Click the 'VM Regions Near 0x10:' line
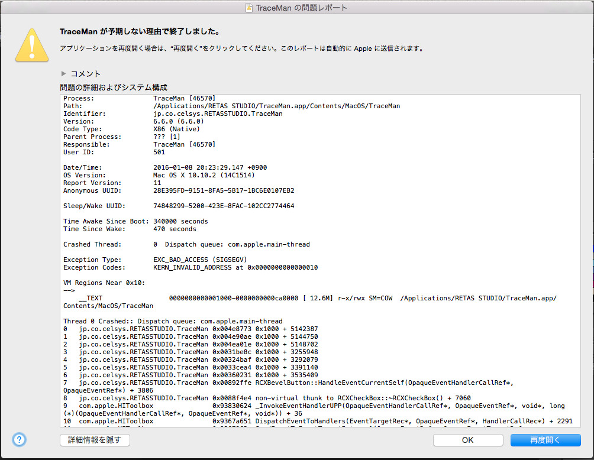 coord(104,283)
